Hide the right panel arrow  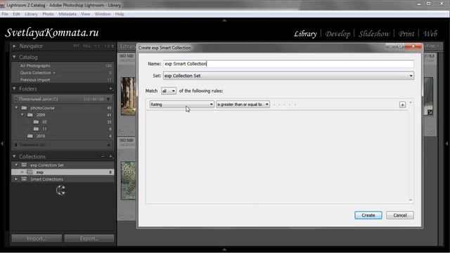click(447, 143)
